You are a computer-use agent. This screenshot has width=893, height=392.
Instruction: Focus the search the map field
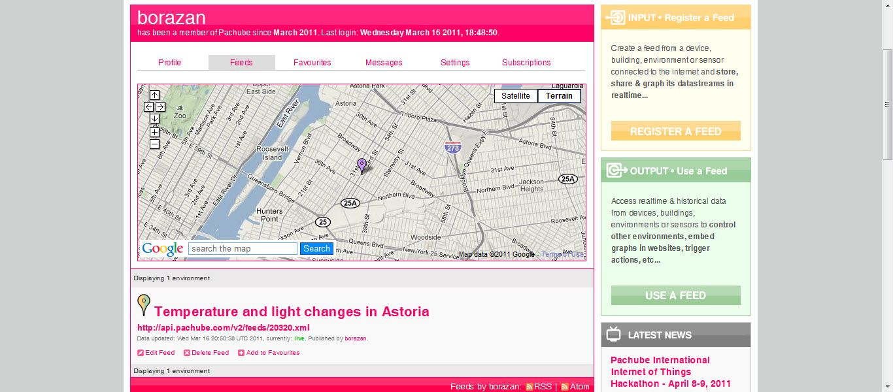pyautogui.click(x=243, y=249)
